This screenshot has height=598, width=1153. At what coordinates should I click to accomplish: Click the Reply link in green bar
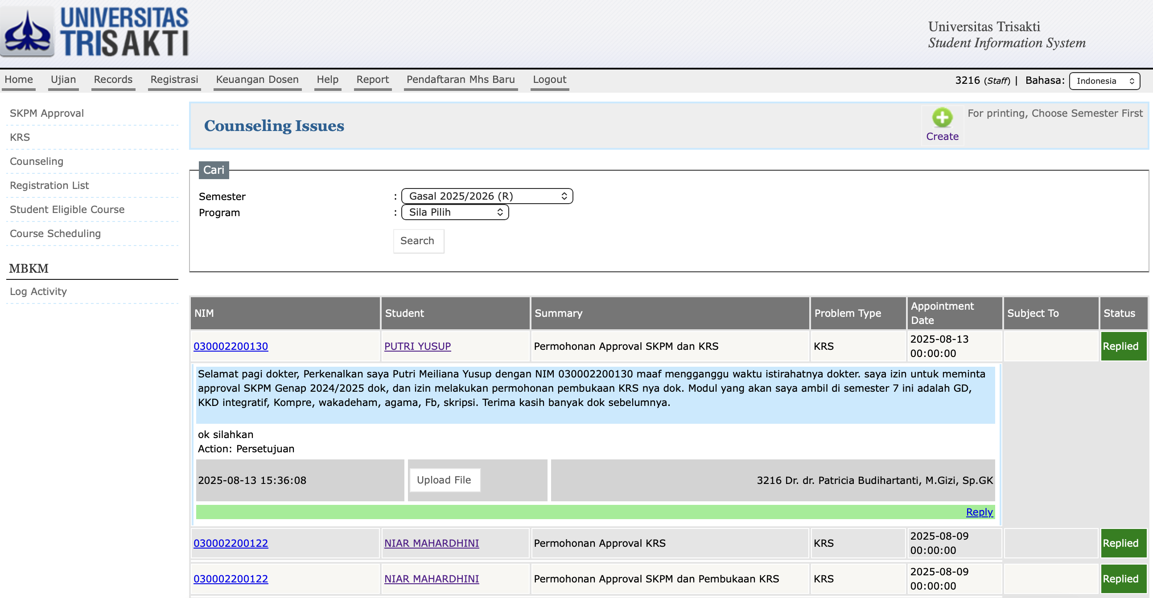[979, 512]
